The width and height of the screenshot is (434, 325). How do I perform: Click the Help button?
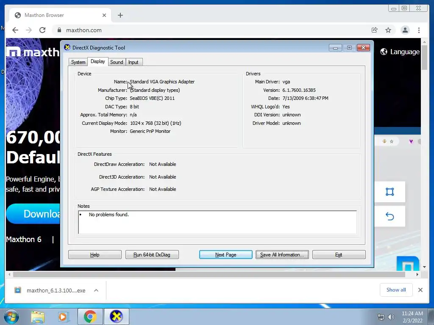point(95,254)
